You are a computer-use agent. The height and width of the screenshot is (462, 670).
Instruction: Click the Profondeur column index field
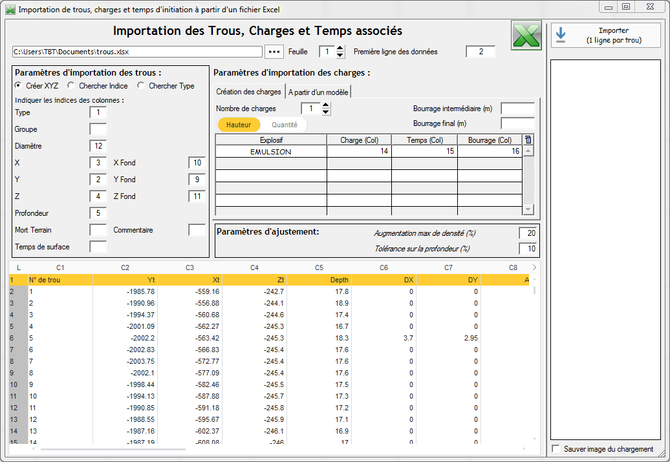pyautogui.click(x=98, y=213)
